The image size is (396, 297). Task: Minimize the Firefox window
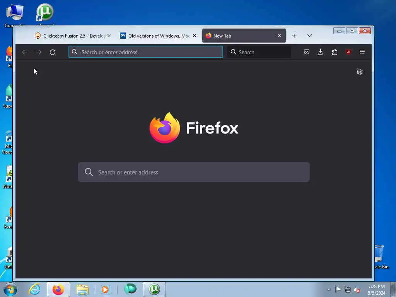click(339, 31)
